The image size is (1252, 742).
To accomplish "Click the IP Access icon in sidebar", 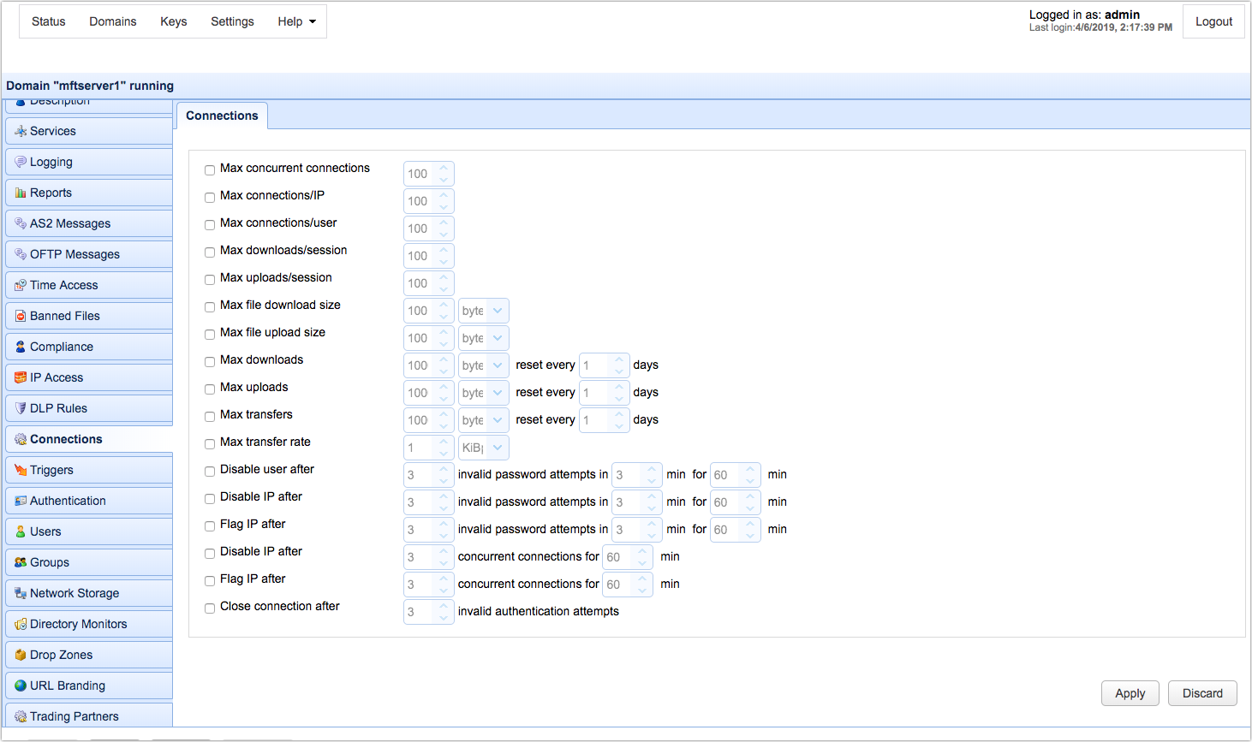I will (19, 377).
